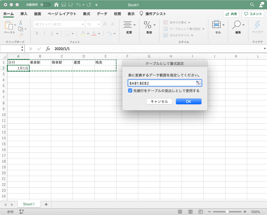Toggle italic formatting with the I icon
This screenshot has width=267, height=215.
tap(44, 33)
